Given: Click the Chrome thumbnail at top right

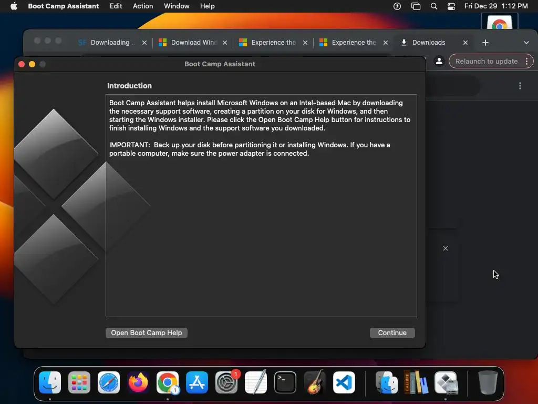Looking at the screenshot, I should 499,22.
